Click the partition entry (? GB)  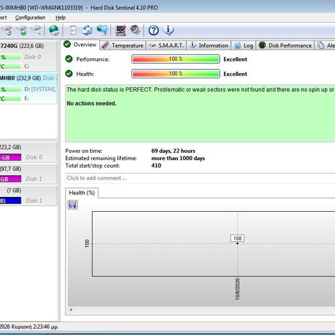tap(29, 196)
